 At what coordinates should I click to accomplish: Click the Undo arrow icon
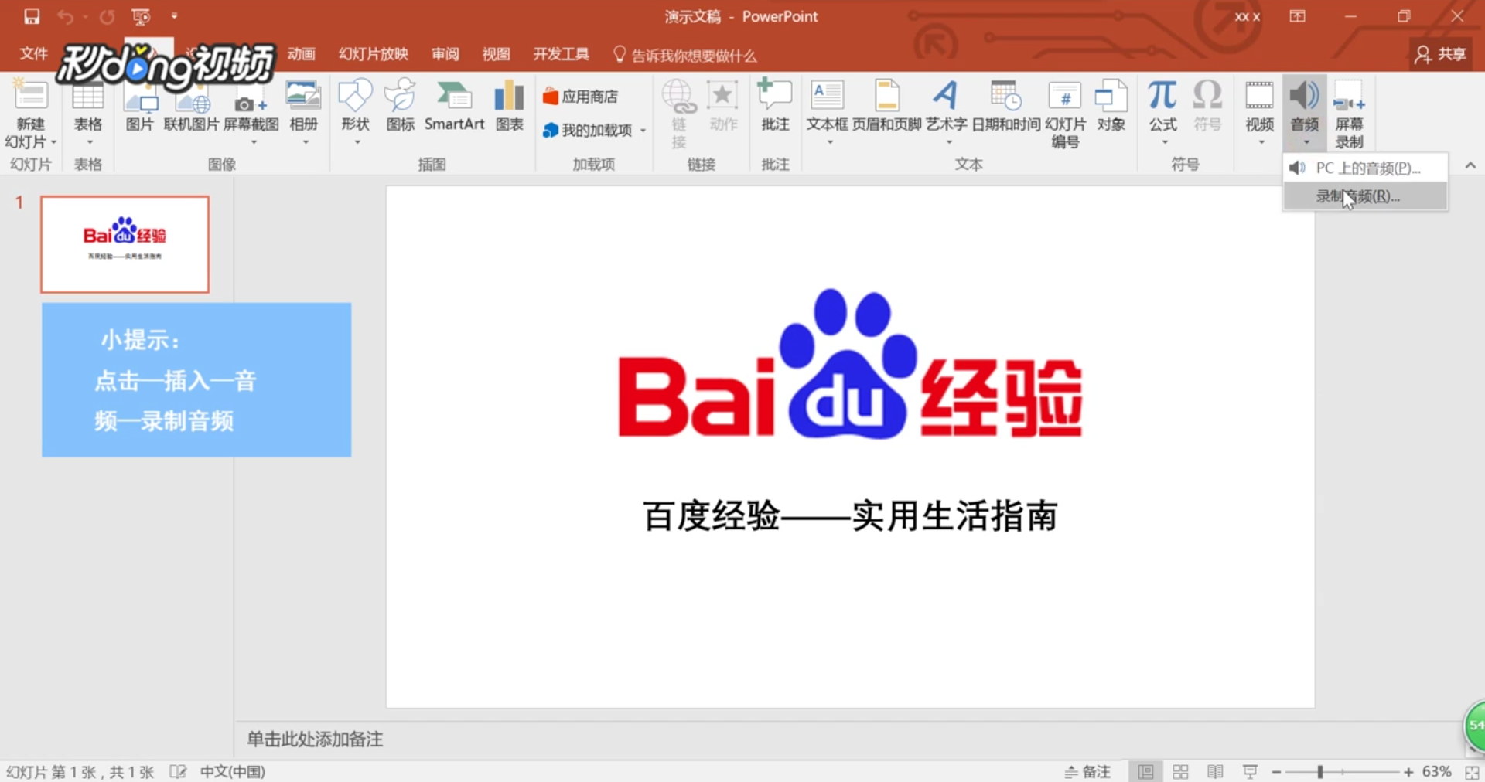click(65, 16)
